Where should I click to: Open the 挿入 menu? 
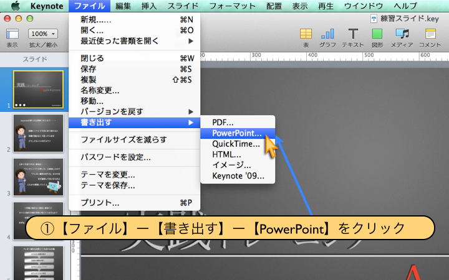coord(149,6)
